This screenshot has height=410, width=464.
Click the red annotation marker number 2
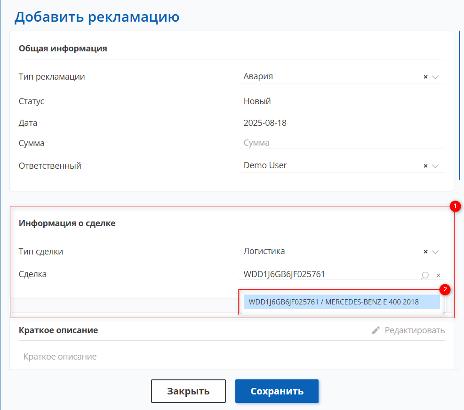coord(445,289)
